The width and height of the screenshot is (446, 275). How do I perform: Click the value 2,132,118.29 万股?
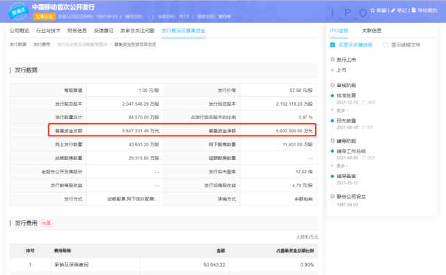point(294,104)
